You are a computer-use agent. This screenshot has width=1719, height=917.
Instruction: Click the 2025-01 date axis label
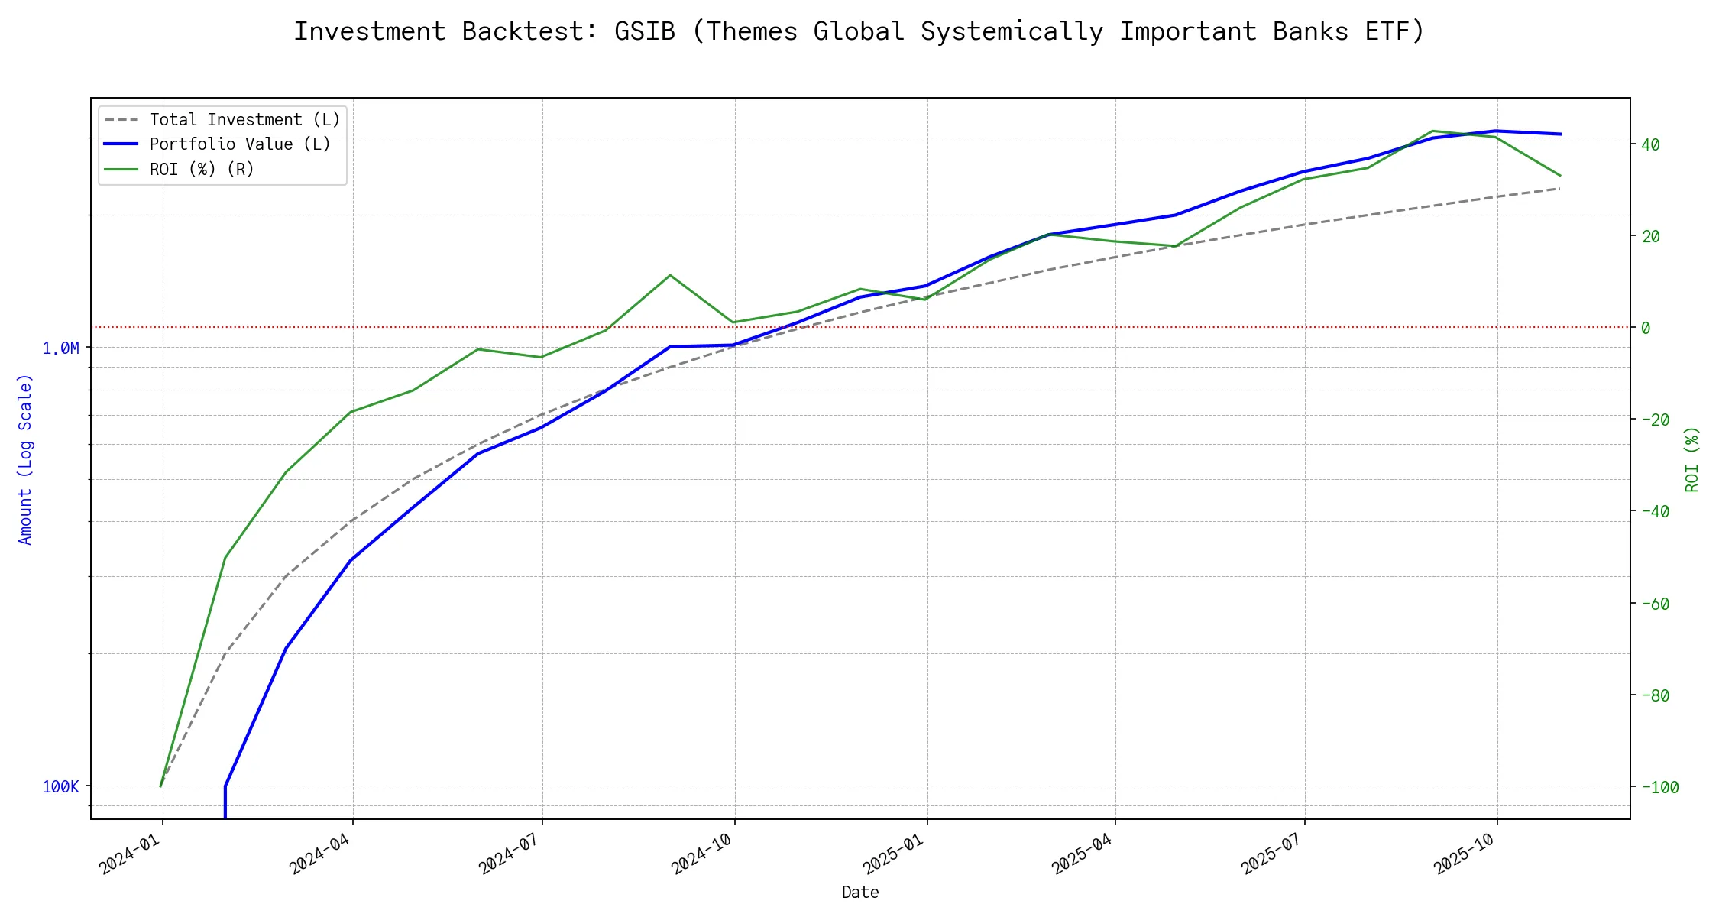[894, 853]
